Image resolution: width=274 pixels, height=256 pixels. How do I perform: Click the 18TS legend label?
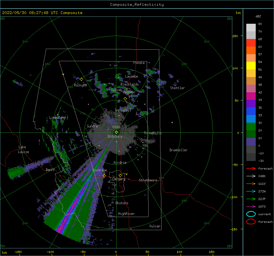click(262, 207)
